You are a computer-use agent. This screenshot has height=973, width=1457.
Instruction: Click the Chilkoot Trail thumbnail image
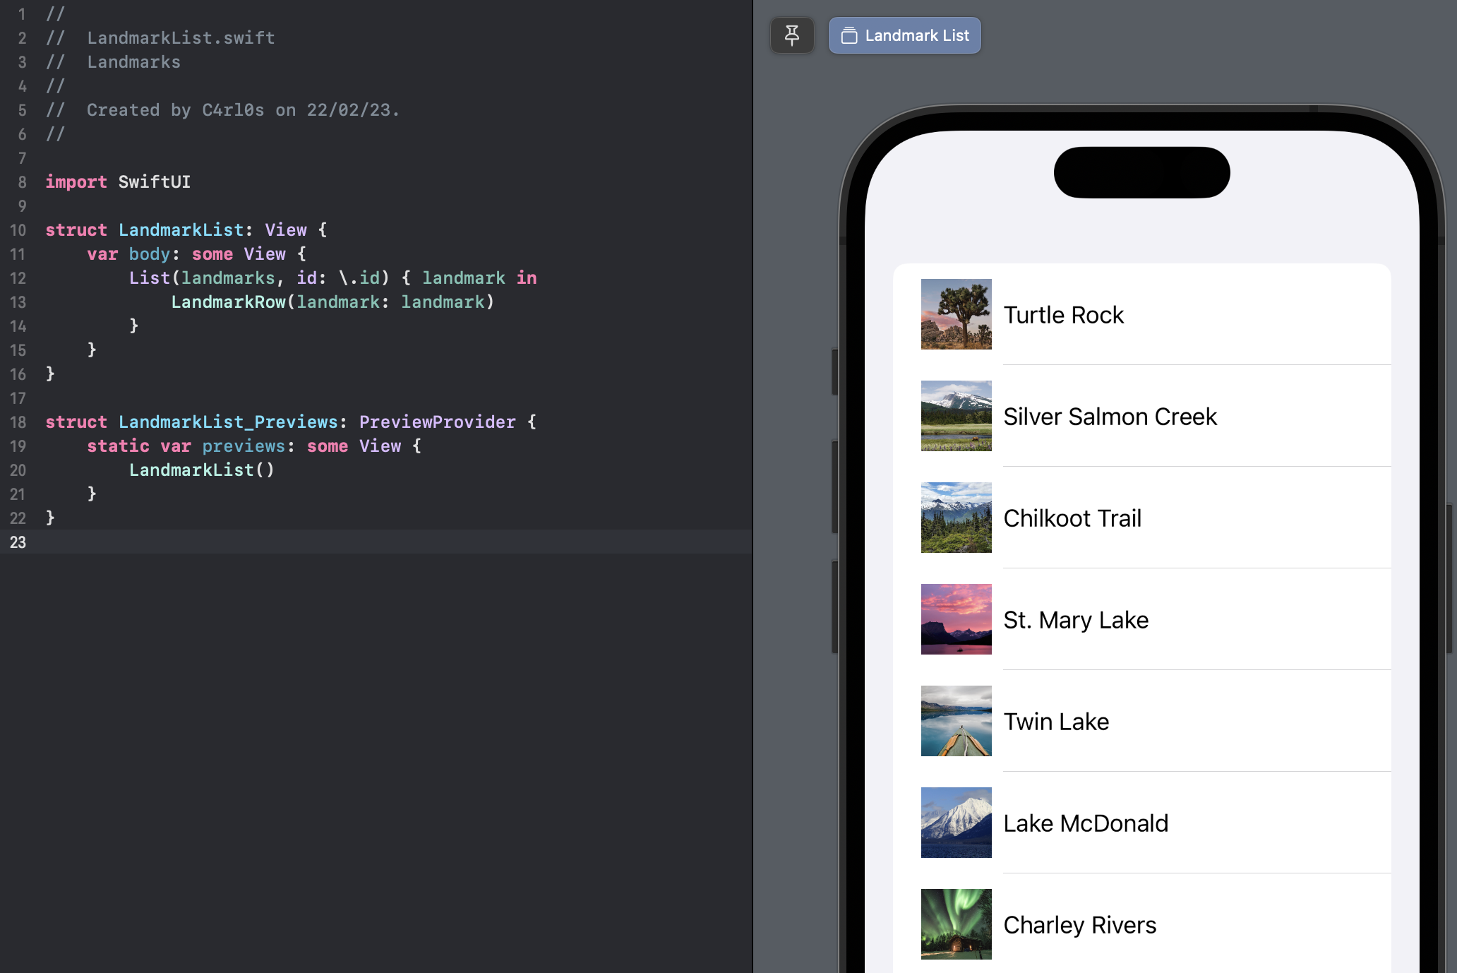(956, 518)
